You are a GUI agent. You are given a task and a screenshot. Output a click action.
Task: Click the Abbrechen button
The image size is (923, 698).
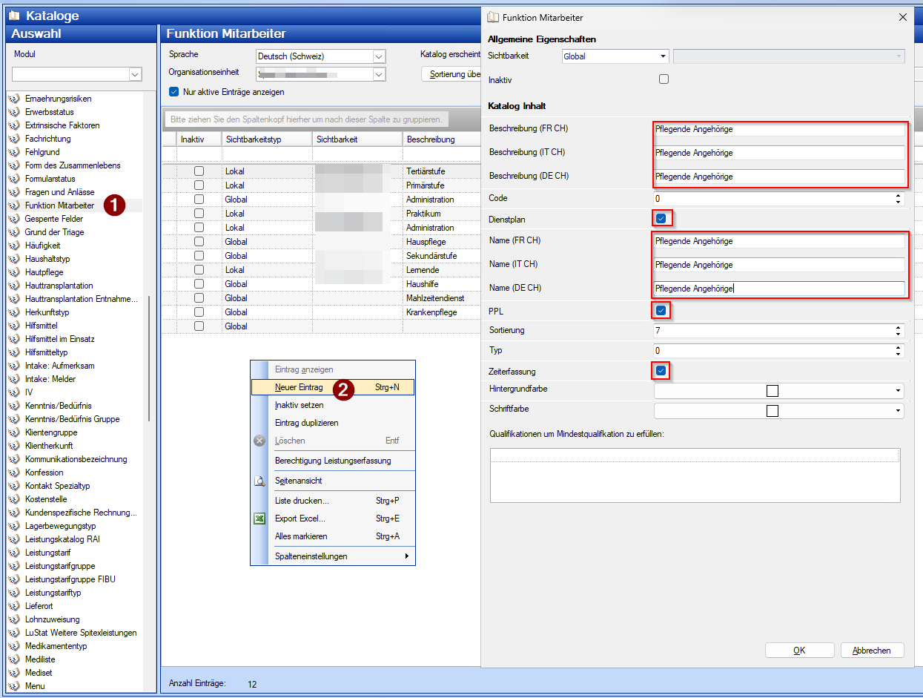click(x=872, y=651)
